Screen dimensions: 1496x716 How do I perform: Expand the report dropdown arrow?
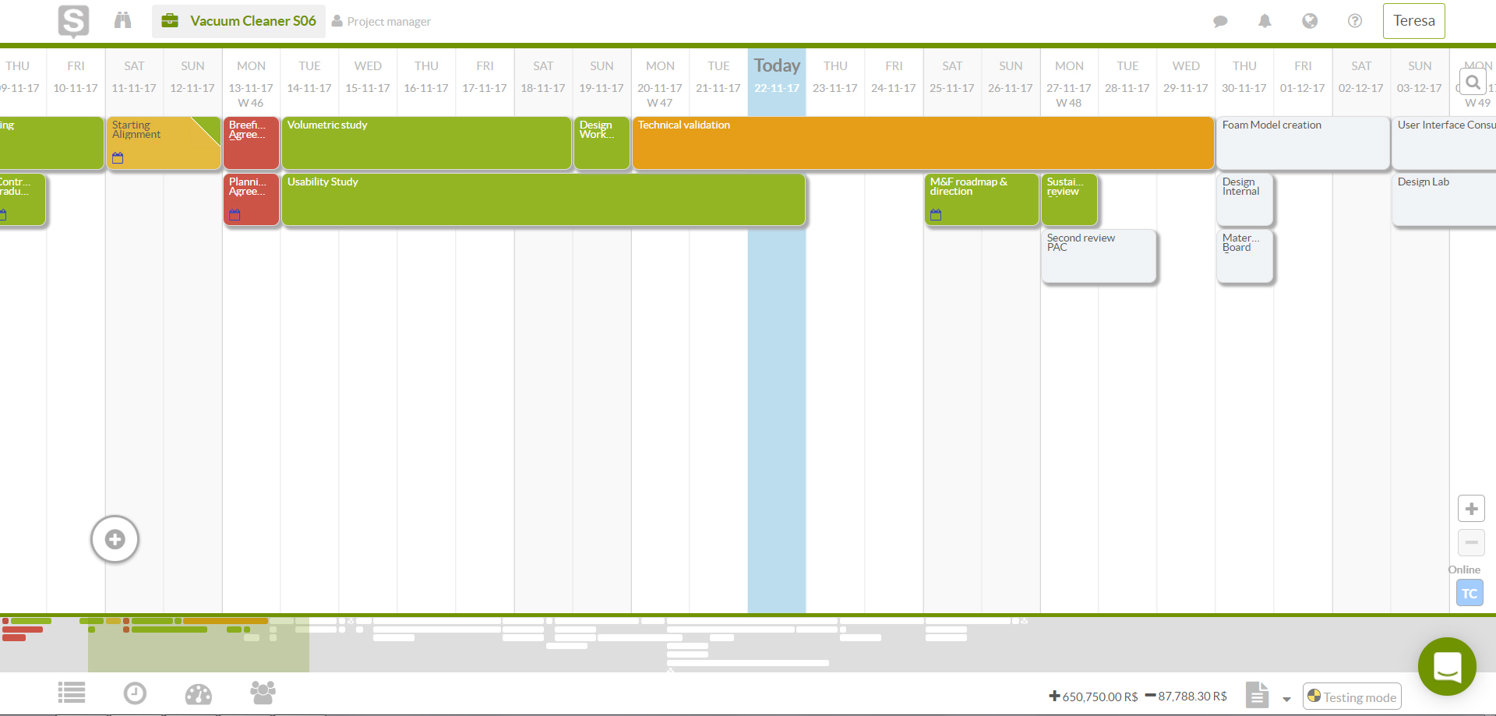tap(1286, 699)
